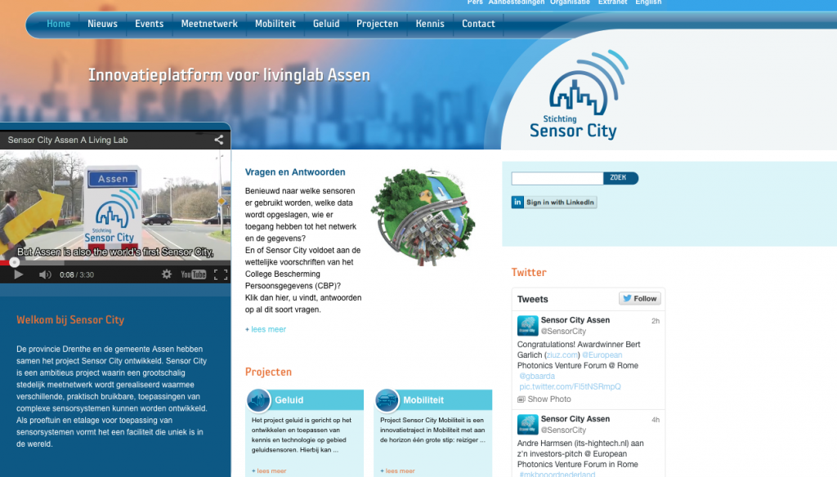This screenshot has width=837, height=477.
Task: Open the Nieuws menu item
Action: (x=102, y=24)
